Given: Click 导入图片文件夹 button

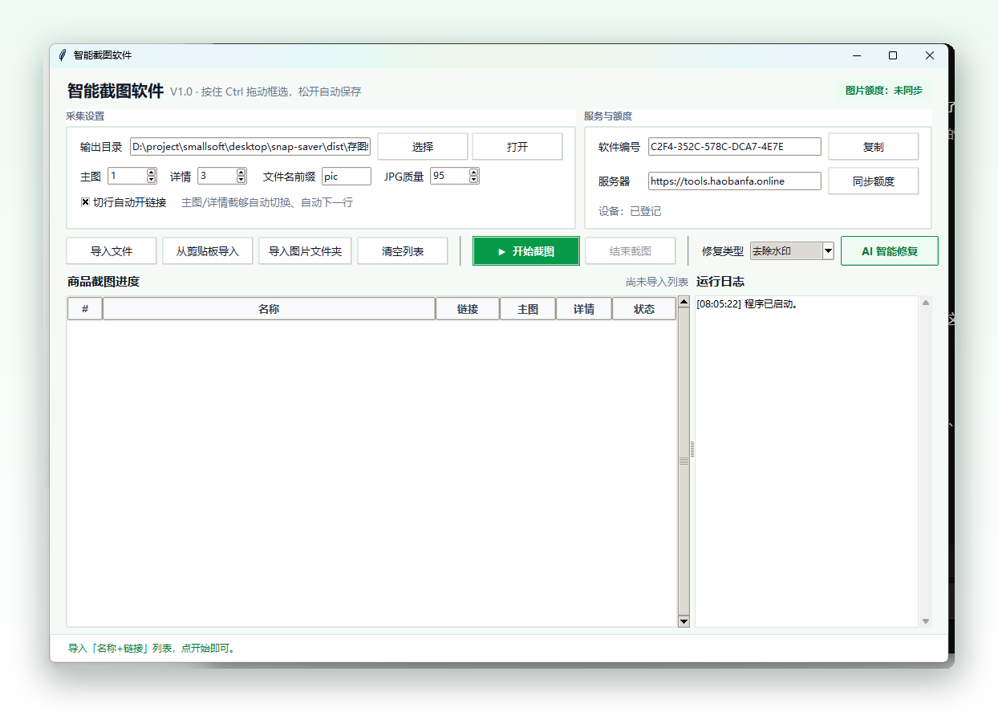Looking at the screenshot, I should tap(305, 251).
